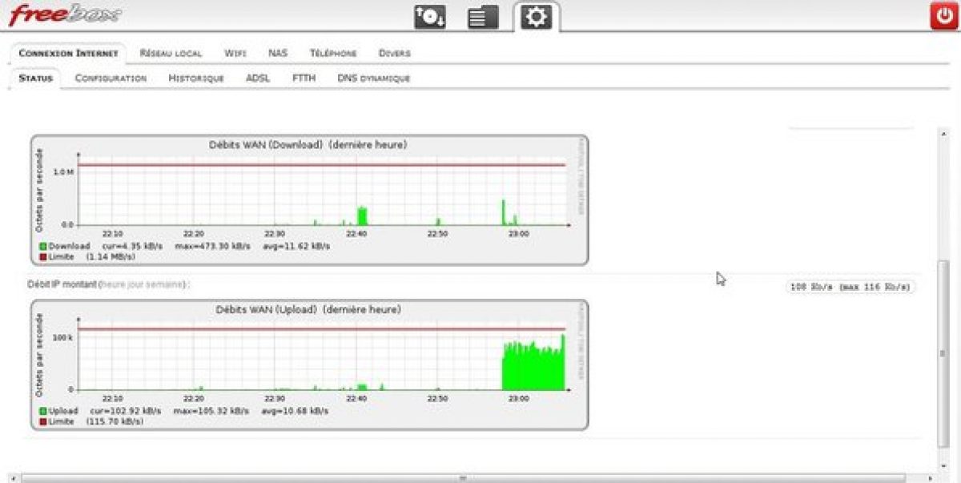
Task: Switch to the Réseau local tab
Action: [x=171, y=54]
